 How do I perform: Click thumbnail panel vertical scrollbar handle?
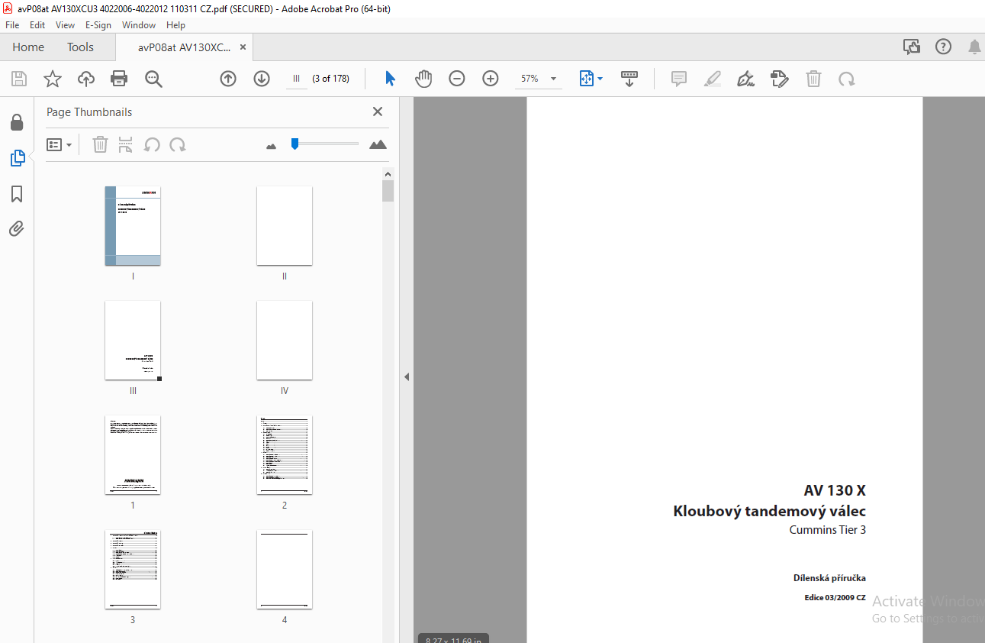pyautogui.click(x=388, y=191)
